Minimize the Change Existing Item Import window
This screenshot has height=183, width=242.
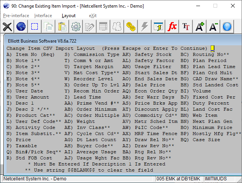(x=198, y=6)
